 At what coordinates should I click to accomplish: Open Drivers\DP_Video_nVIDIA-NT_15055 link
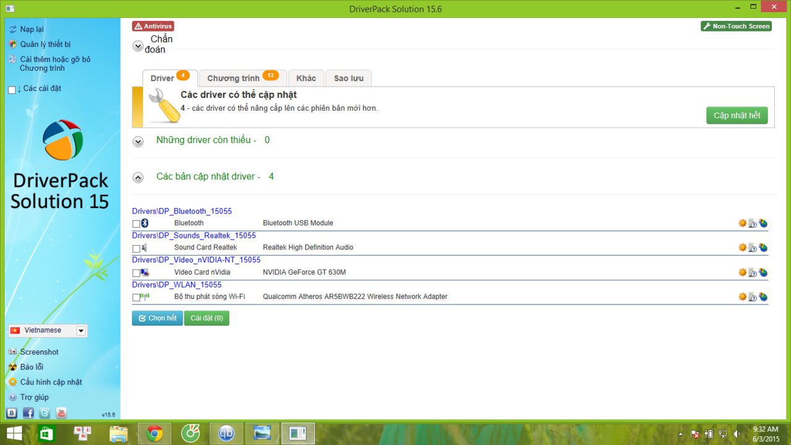[196, 260]
